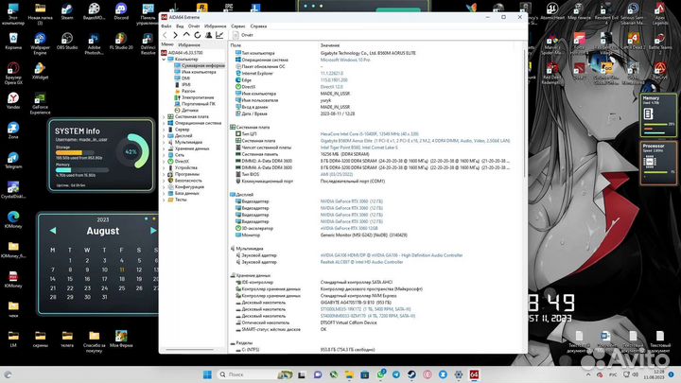Image resolution: width=681 pixels, height=383 pixels.
Task: Select the DMI tree item
Action: point(182,78)
